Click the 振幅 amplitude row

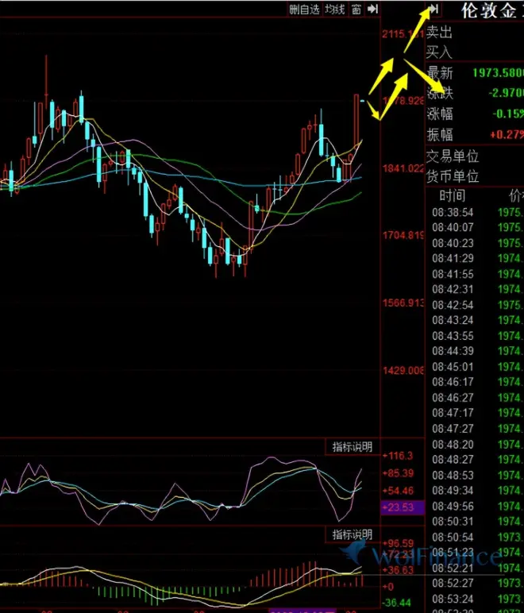point(473,134)
